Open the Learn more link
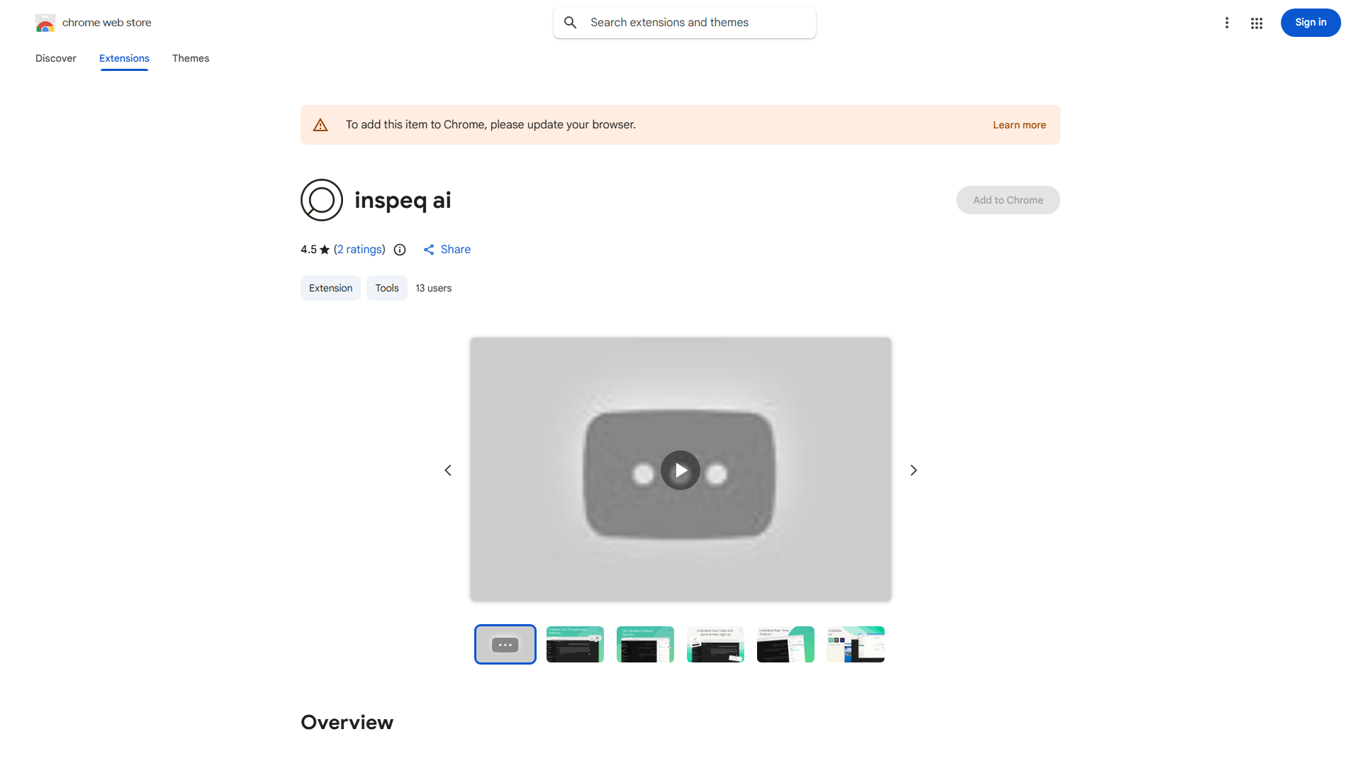Viewport: 1361px width, 766px height. tap(1019, 124)
